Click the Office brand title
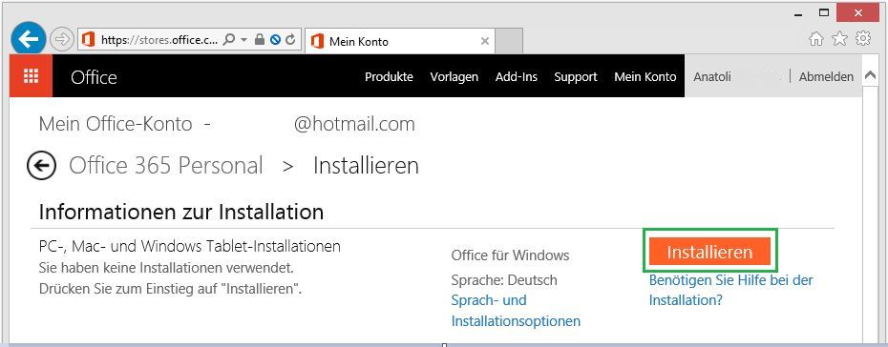 (94, 77)
